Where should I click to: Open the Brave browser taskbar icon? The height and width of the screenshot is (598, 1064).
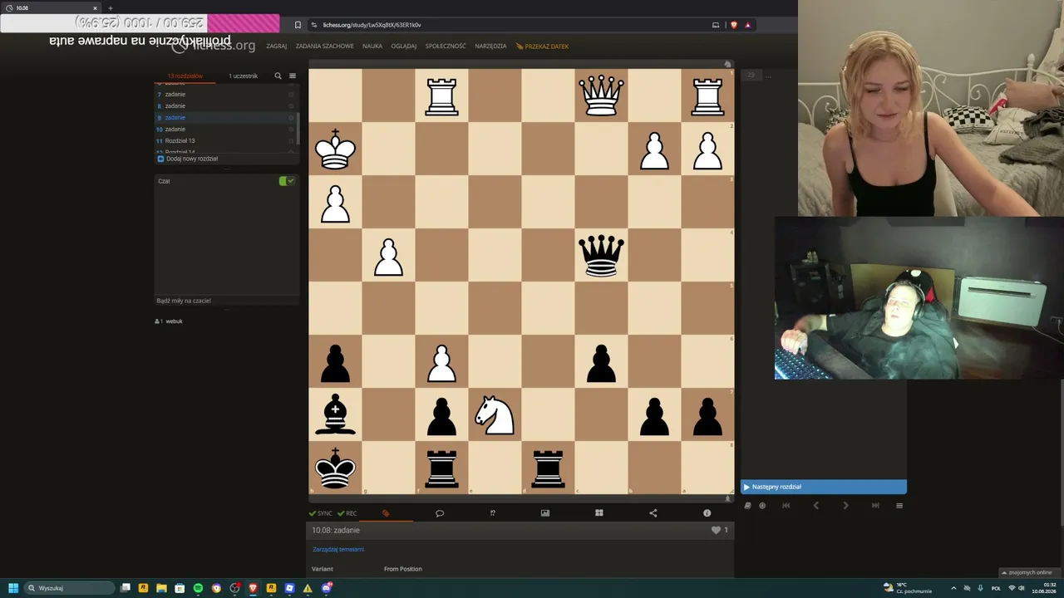click(253, 588)
